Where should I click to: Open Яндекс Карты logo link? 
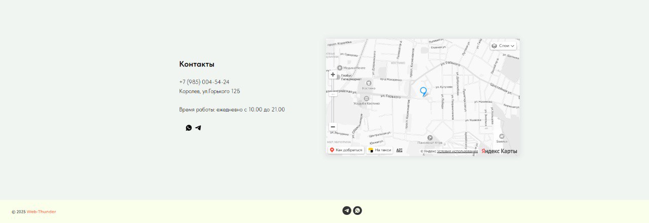coord(499,151)
